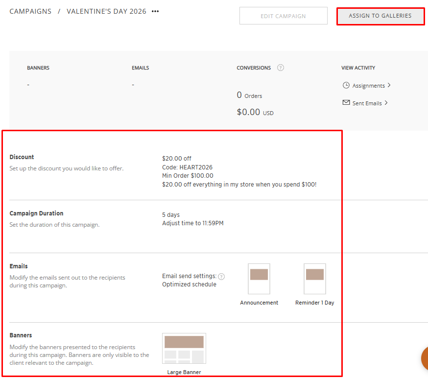
Task: View the Assignments activity link
Action: (x=368, y=86)
